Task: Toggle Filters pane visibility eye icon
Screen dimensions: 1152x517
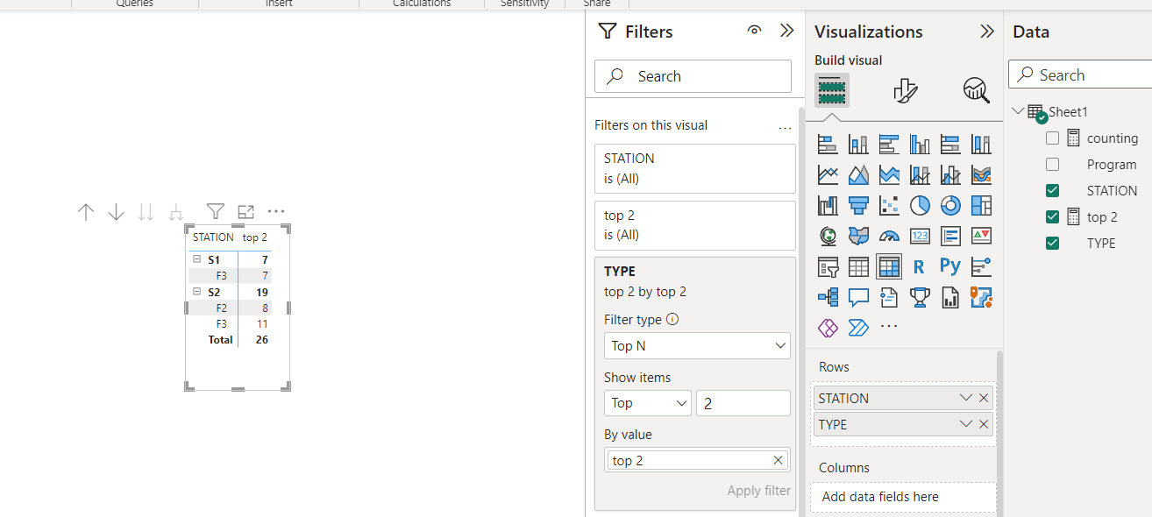Action: 754,31
